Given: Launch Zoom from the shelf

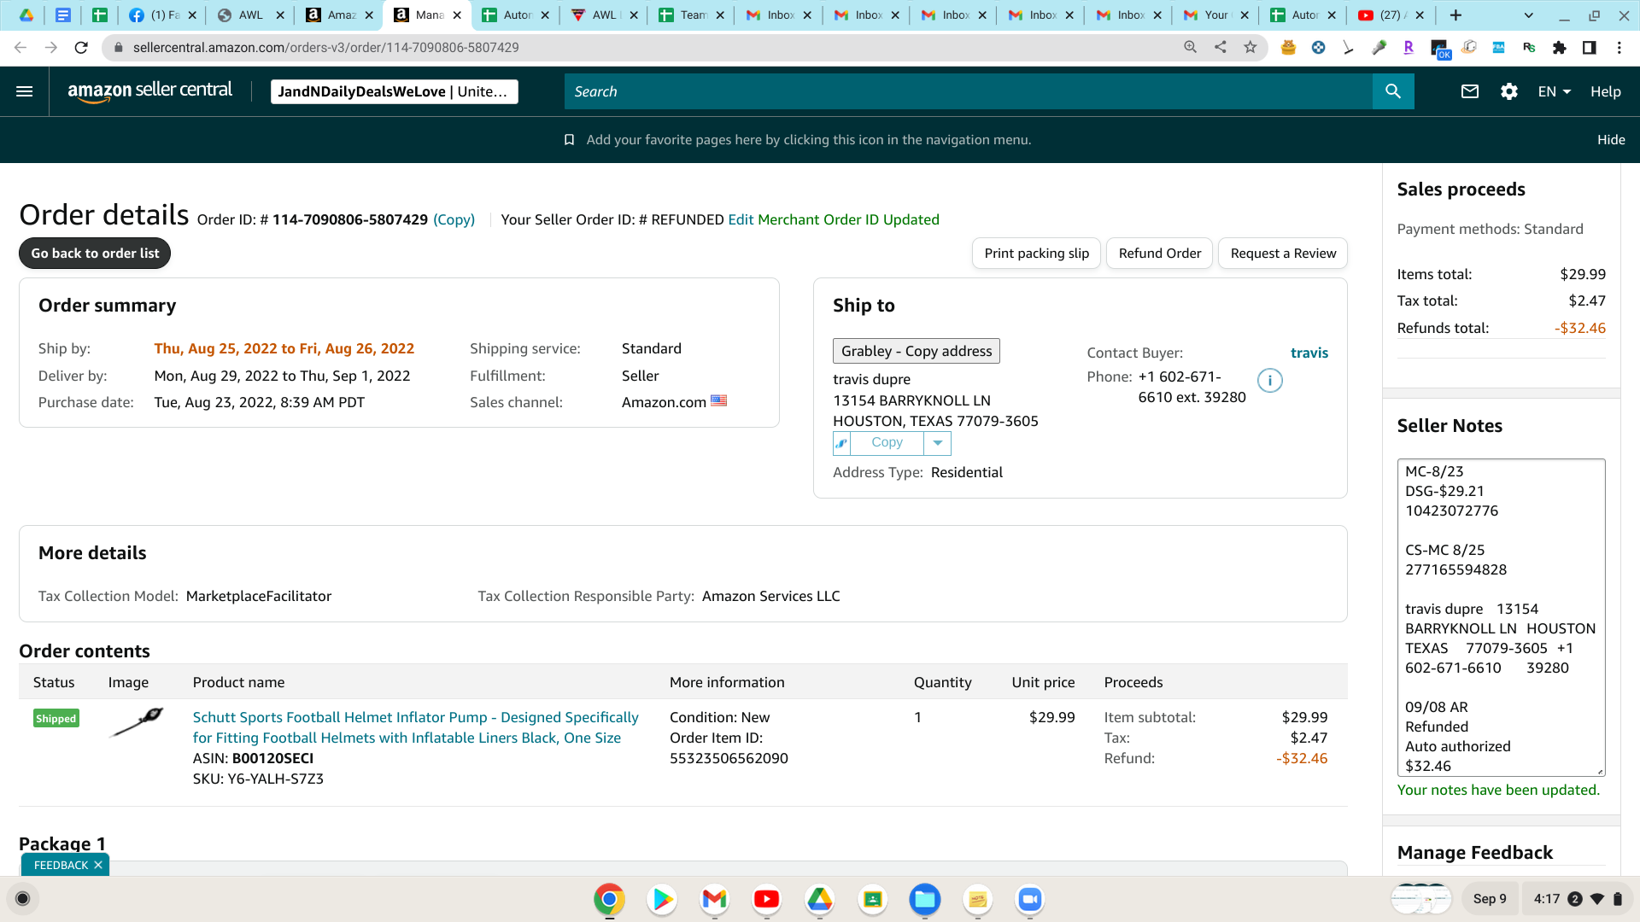Looking at the screenshot, I should coord(1030,899).
